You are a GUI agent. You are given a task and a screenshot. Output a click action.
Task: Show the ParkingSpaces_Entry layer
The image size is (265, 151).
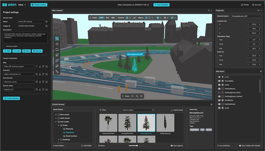click(x=219, y=92)
